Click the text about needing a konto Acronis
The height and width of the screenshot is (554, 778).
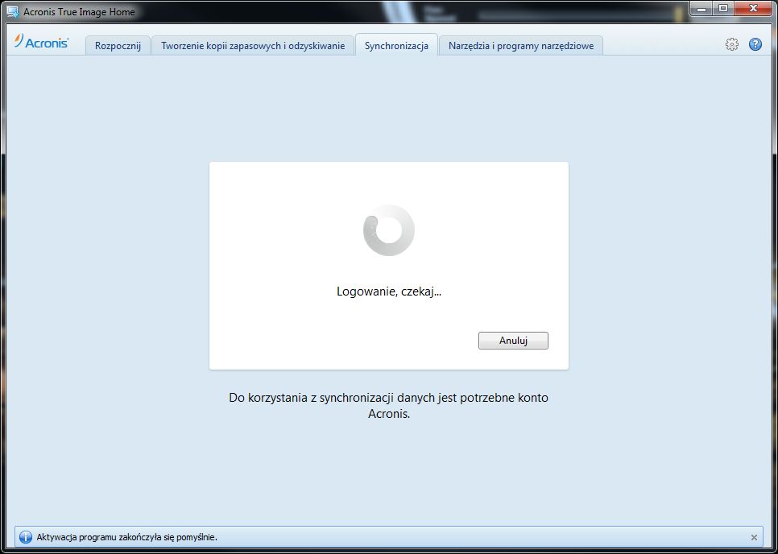(x=388, y=406)
